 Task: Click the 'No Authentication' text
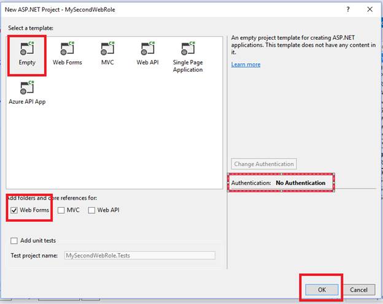pyautogui.click(x=300, y=183)
